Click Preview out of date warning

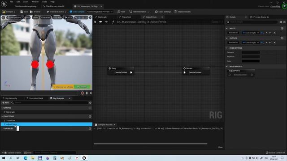pos(63,87)
